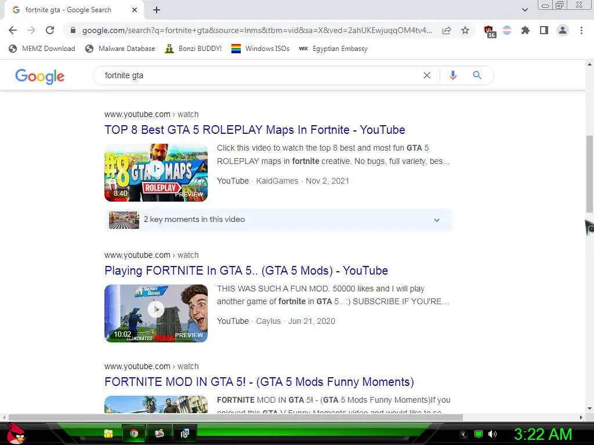Bookmark this page with the star icon
Viewport: 594px width, 445px height.
[465, 30]
